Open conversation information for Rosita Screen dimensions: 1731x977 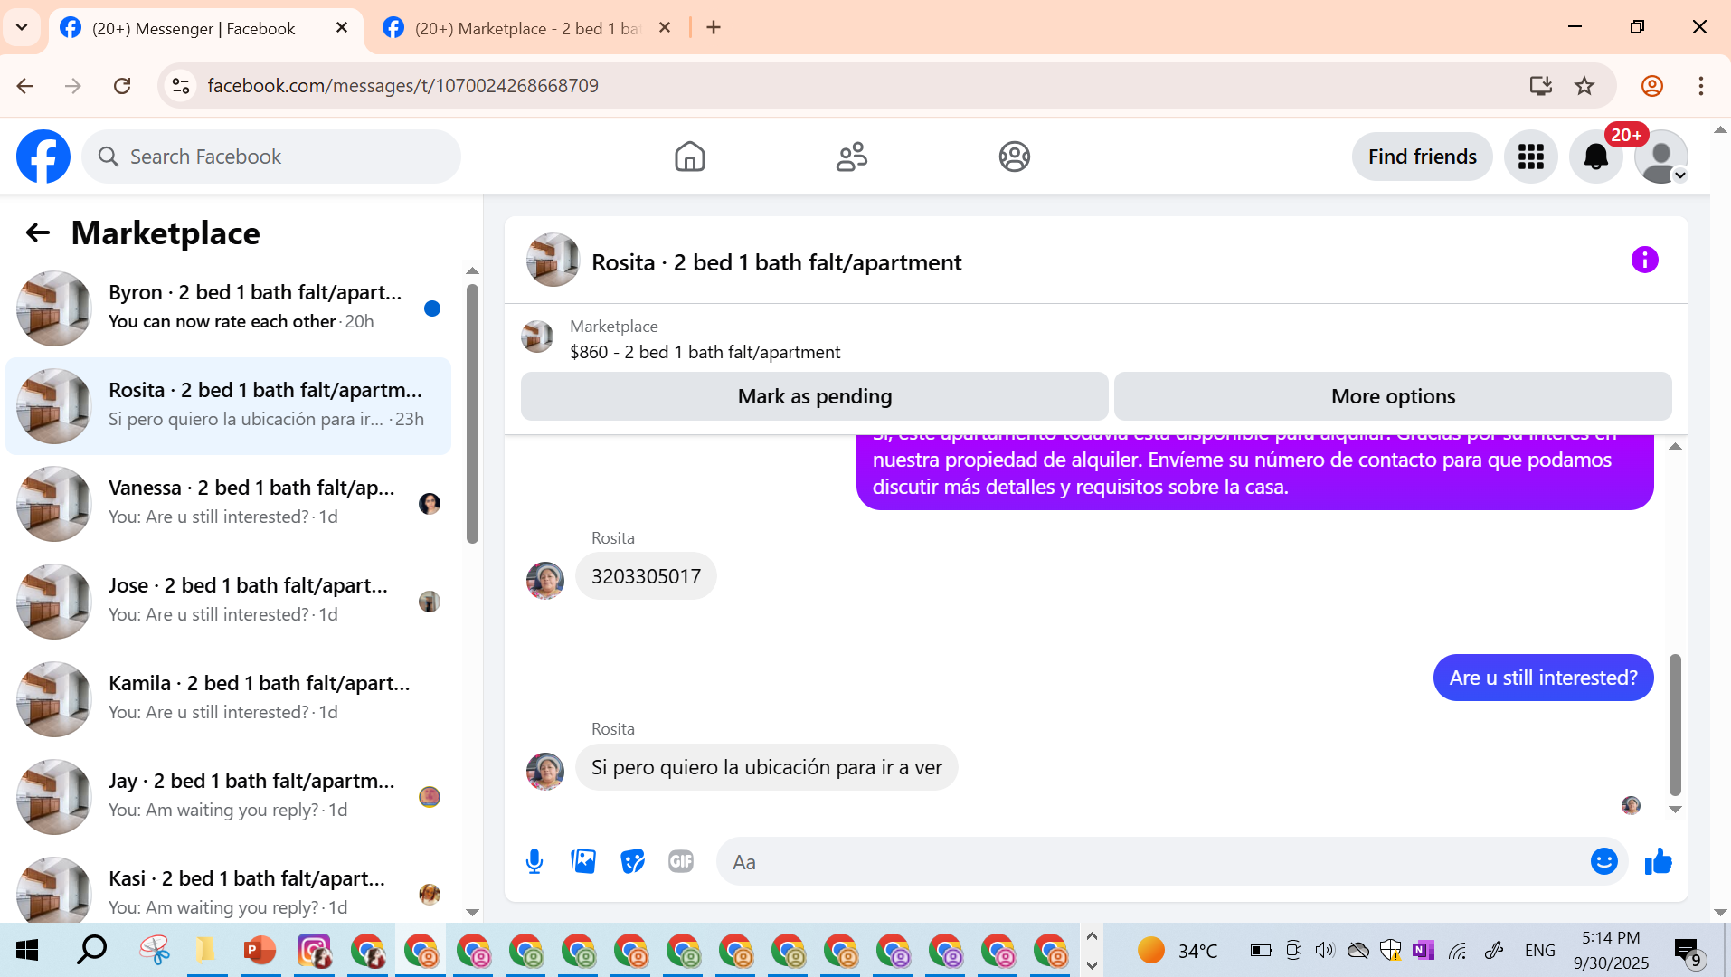click(x=1644, y=261)
